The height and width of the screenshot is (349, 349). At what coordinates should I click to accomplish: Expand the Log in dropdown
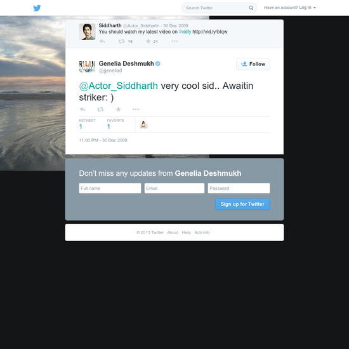(307, 8)
